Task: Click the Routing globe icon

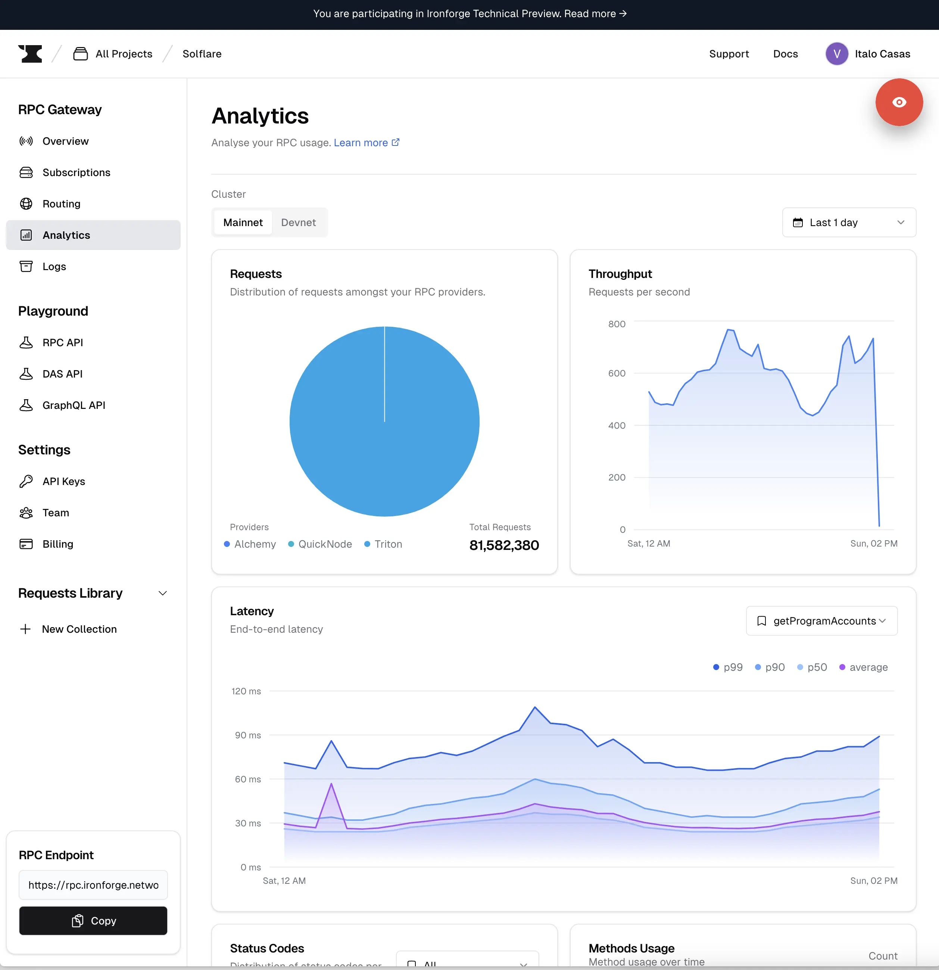Action: pos(26,203)
